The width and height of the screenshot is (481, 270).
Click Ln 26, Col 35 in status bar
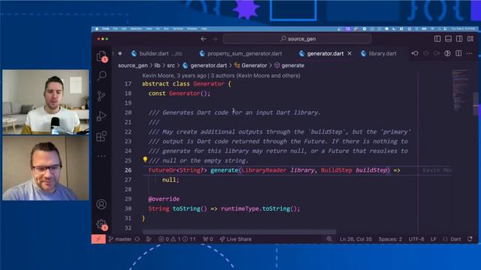(x=355, y=239)
